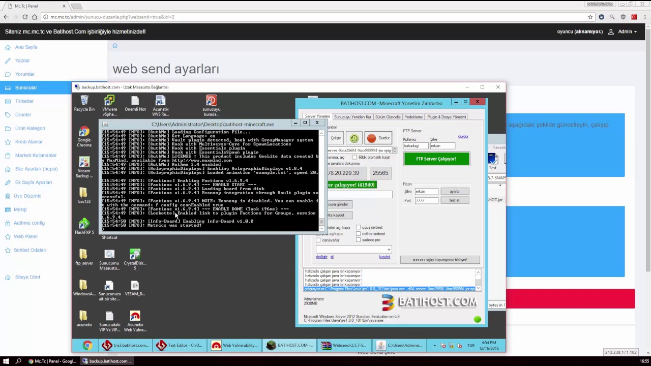
Task: Toggle nether serbest checkbox
Action: tap(358, 234)
